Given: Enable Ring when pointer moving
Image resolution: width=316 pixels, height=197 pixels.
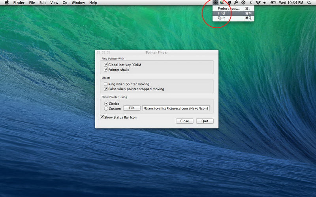Looking at the screenshot, I should [x=106, y=84].
